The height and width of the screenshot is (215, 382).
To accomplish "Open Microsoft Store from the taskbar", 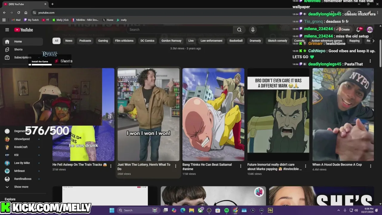I will click(x=218, y=210).
